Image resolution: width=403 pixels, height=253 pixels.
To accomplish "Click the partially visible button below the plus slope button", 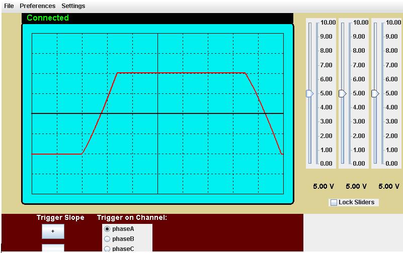I will point(53,247).
